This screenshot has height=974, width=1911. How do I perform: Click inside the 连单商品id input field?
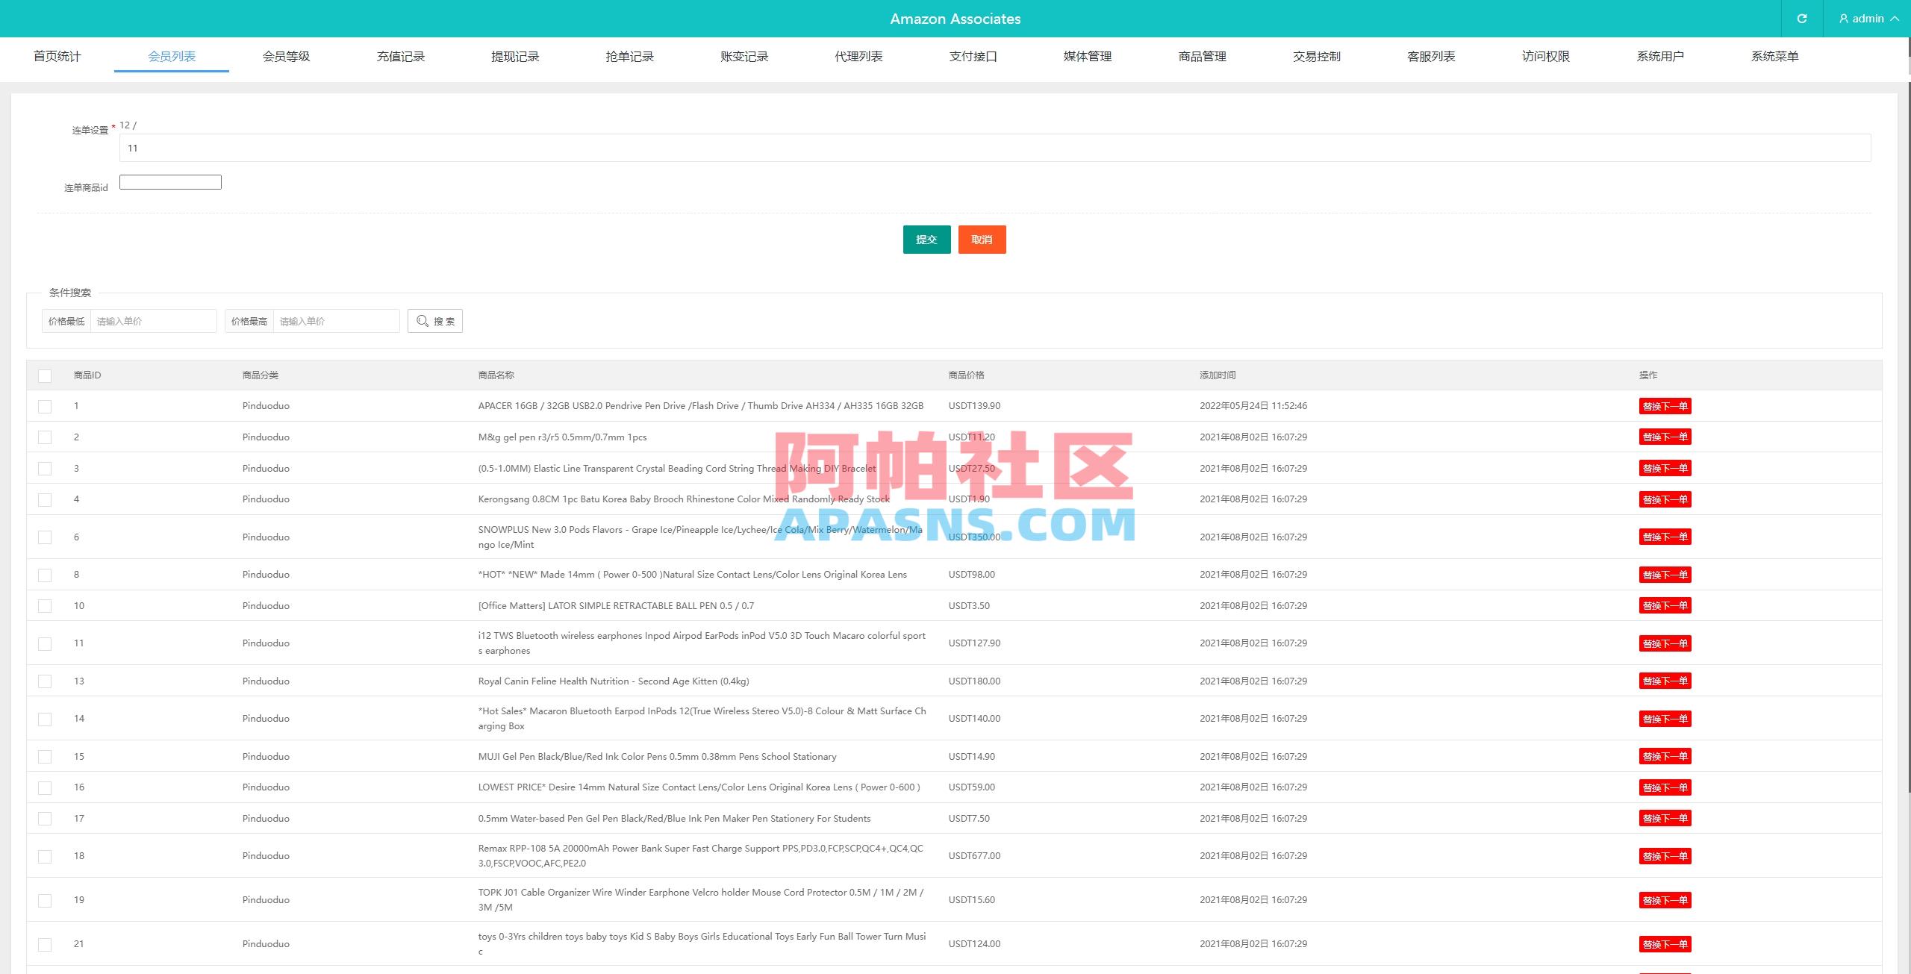coord(170,181)
